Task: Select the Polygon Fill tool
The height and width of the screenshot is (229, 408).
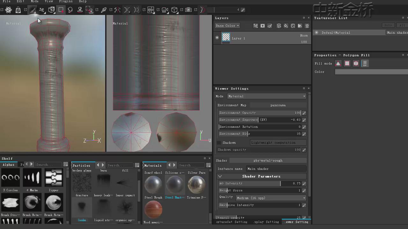Action: point(61,10)
